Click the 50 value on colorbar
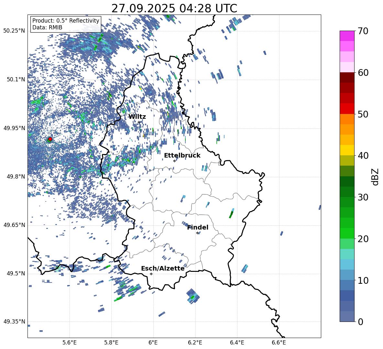This screenshot has width=383, height=349. pyautogui.click(x=363, y=114)
